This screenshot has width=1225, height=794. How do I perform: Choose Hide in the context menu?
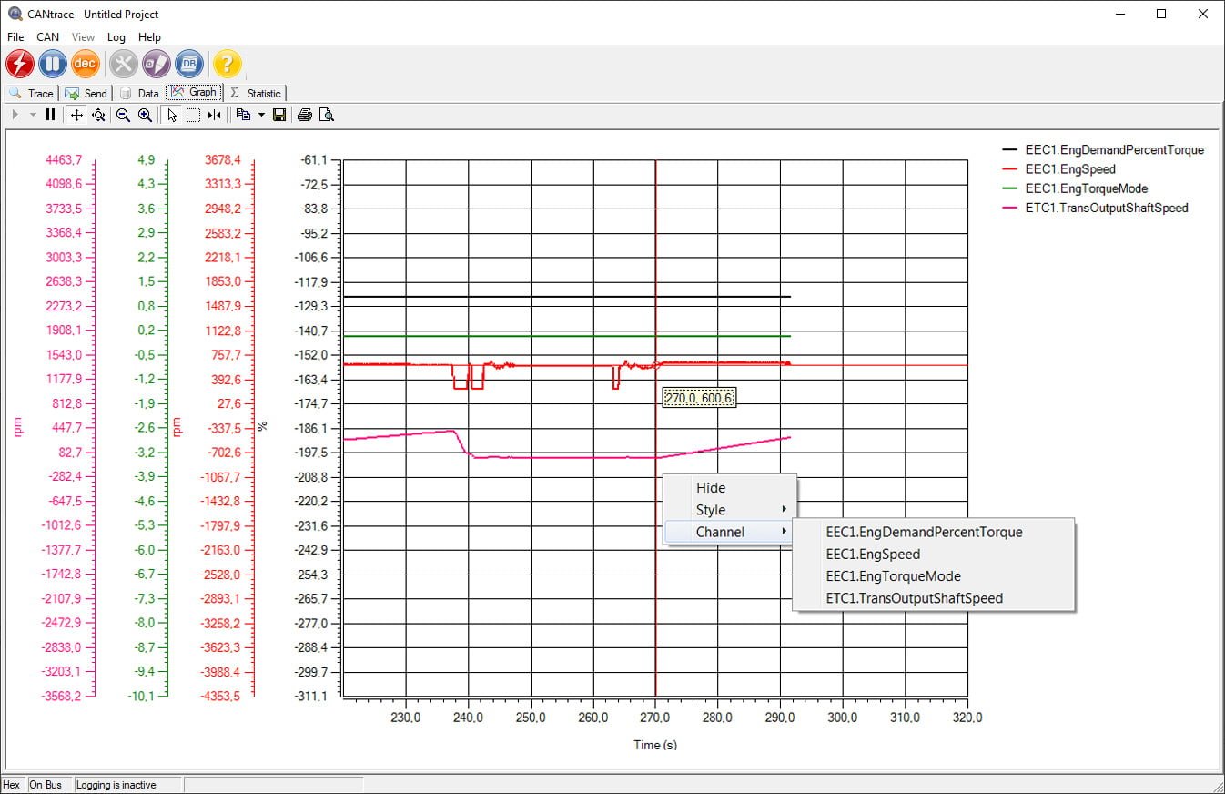(x=730, y=488)
